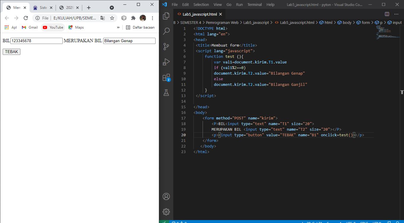
Task: Click the Split Editor icon
Action: (x=387, y=14)
